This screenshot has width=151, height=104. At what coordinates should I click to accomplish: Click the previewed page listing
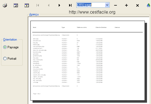pyautogui.click(x=88, y=60)
